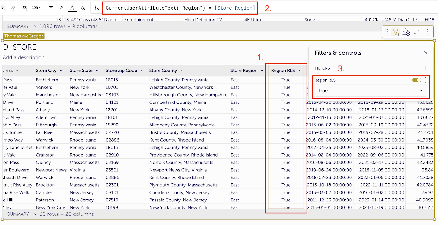Viewport: 438px width, 225px height.
Task: Open Store Region column menu arrow
Action: pyautogui.click(x=262, y=70)
